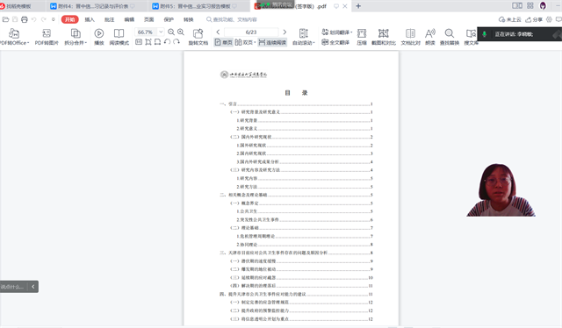The height and width of the screenshot is (328, 562).
Task: Switch to 单页 single page view
Action: tap(223, 42)
